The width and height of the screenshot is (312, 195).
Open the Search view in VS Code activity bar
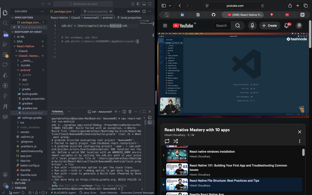5,23
